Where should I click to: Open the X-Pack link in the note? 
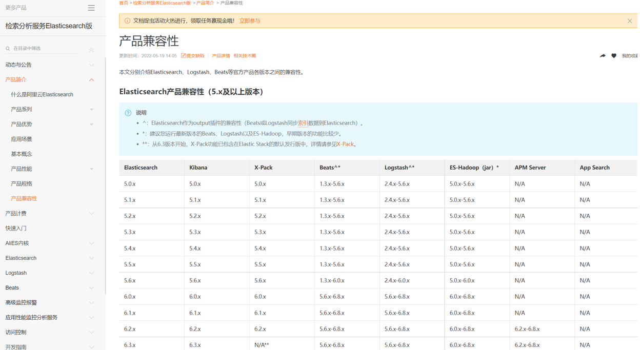click(345, 145)
